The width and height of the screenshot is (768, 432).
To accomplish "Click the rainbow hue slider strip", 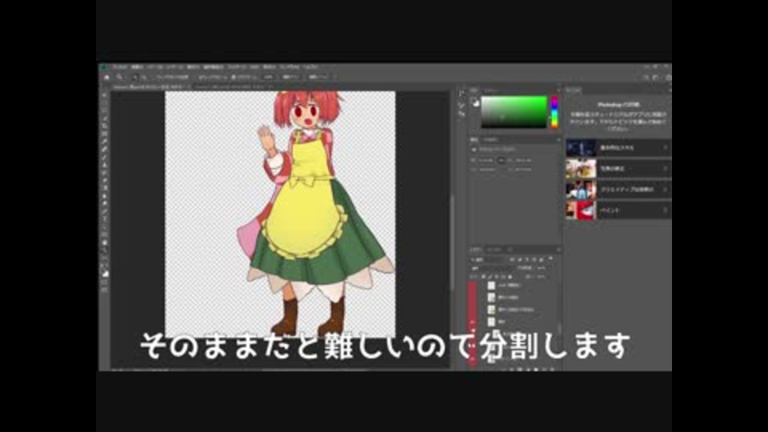I will tap(554, 112).
